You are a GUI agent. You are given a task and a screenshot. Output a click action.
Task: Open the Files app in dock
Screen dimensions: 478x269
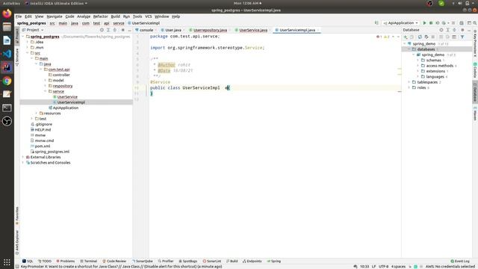7,27
